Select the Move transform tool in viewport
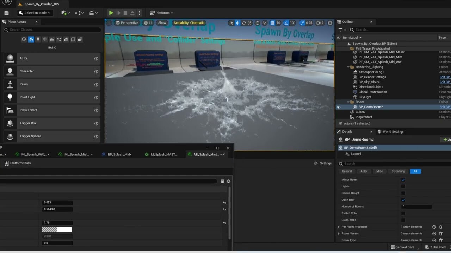This screenshot has height=253, width=451. (x=238, y=22)
